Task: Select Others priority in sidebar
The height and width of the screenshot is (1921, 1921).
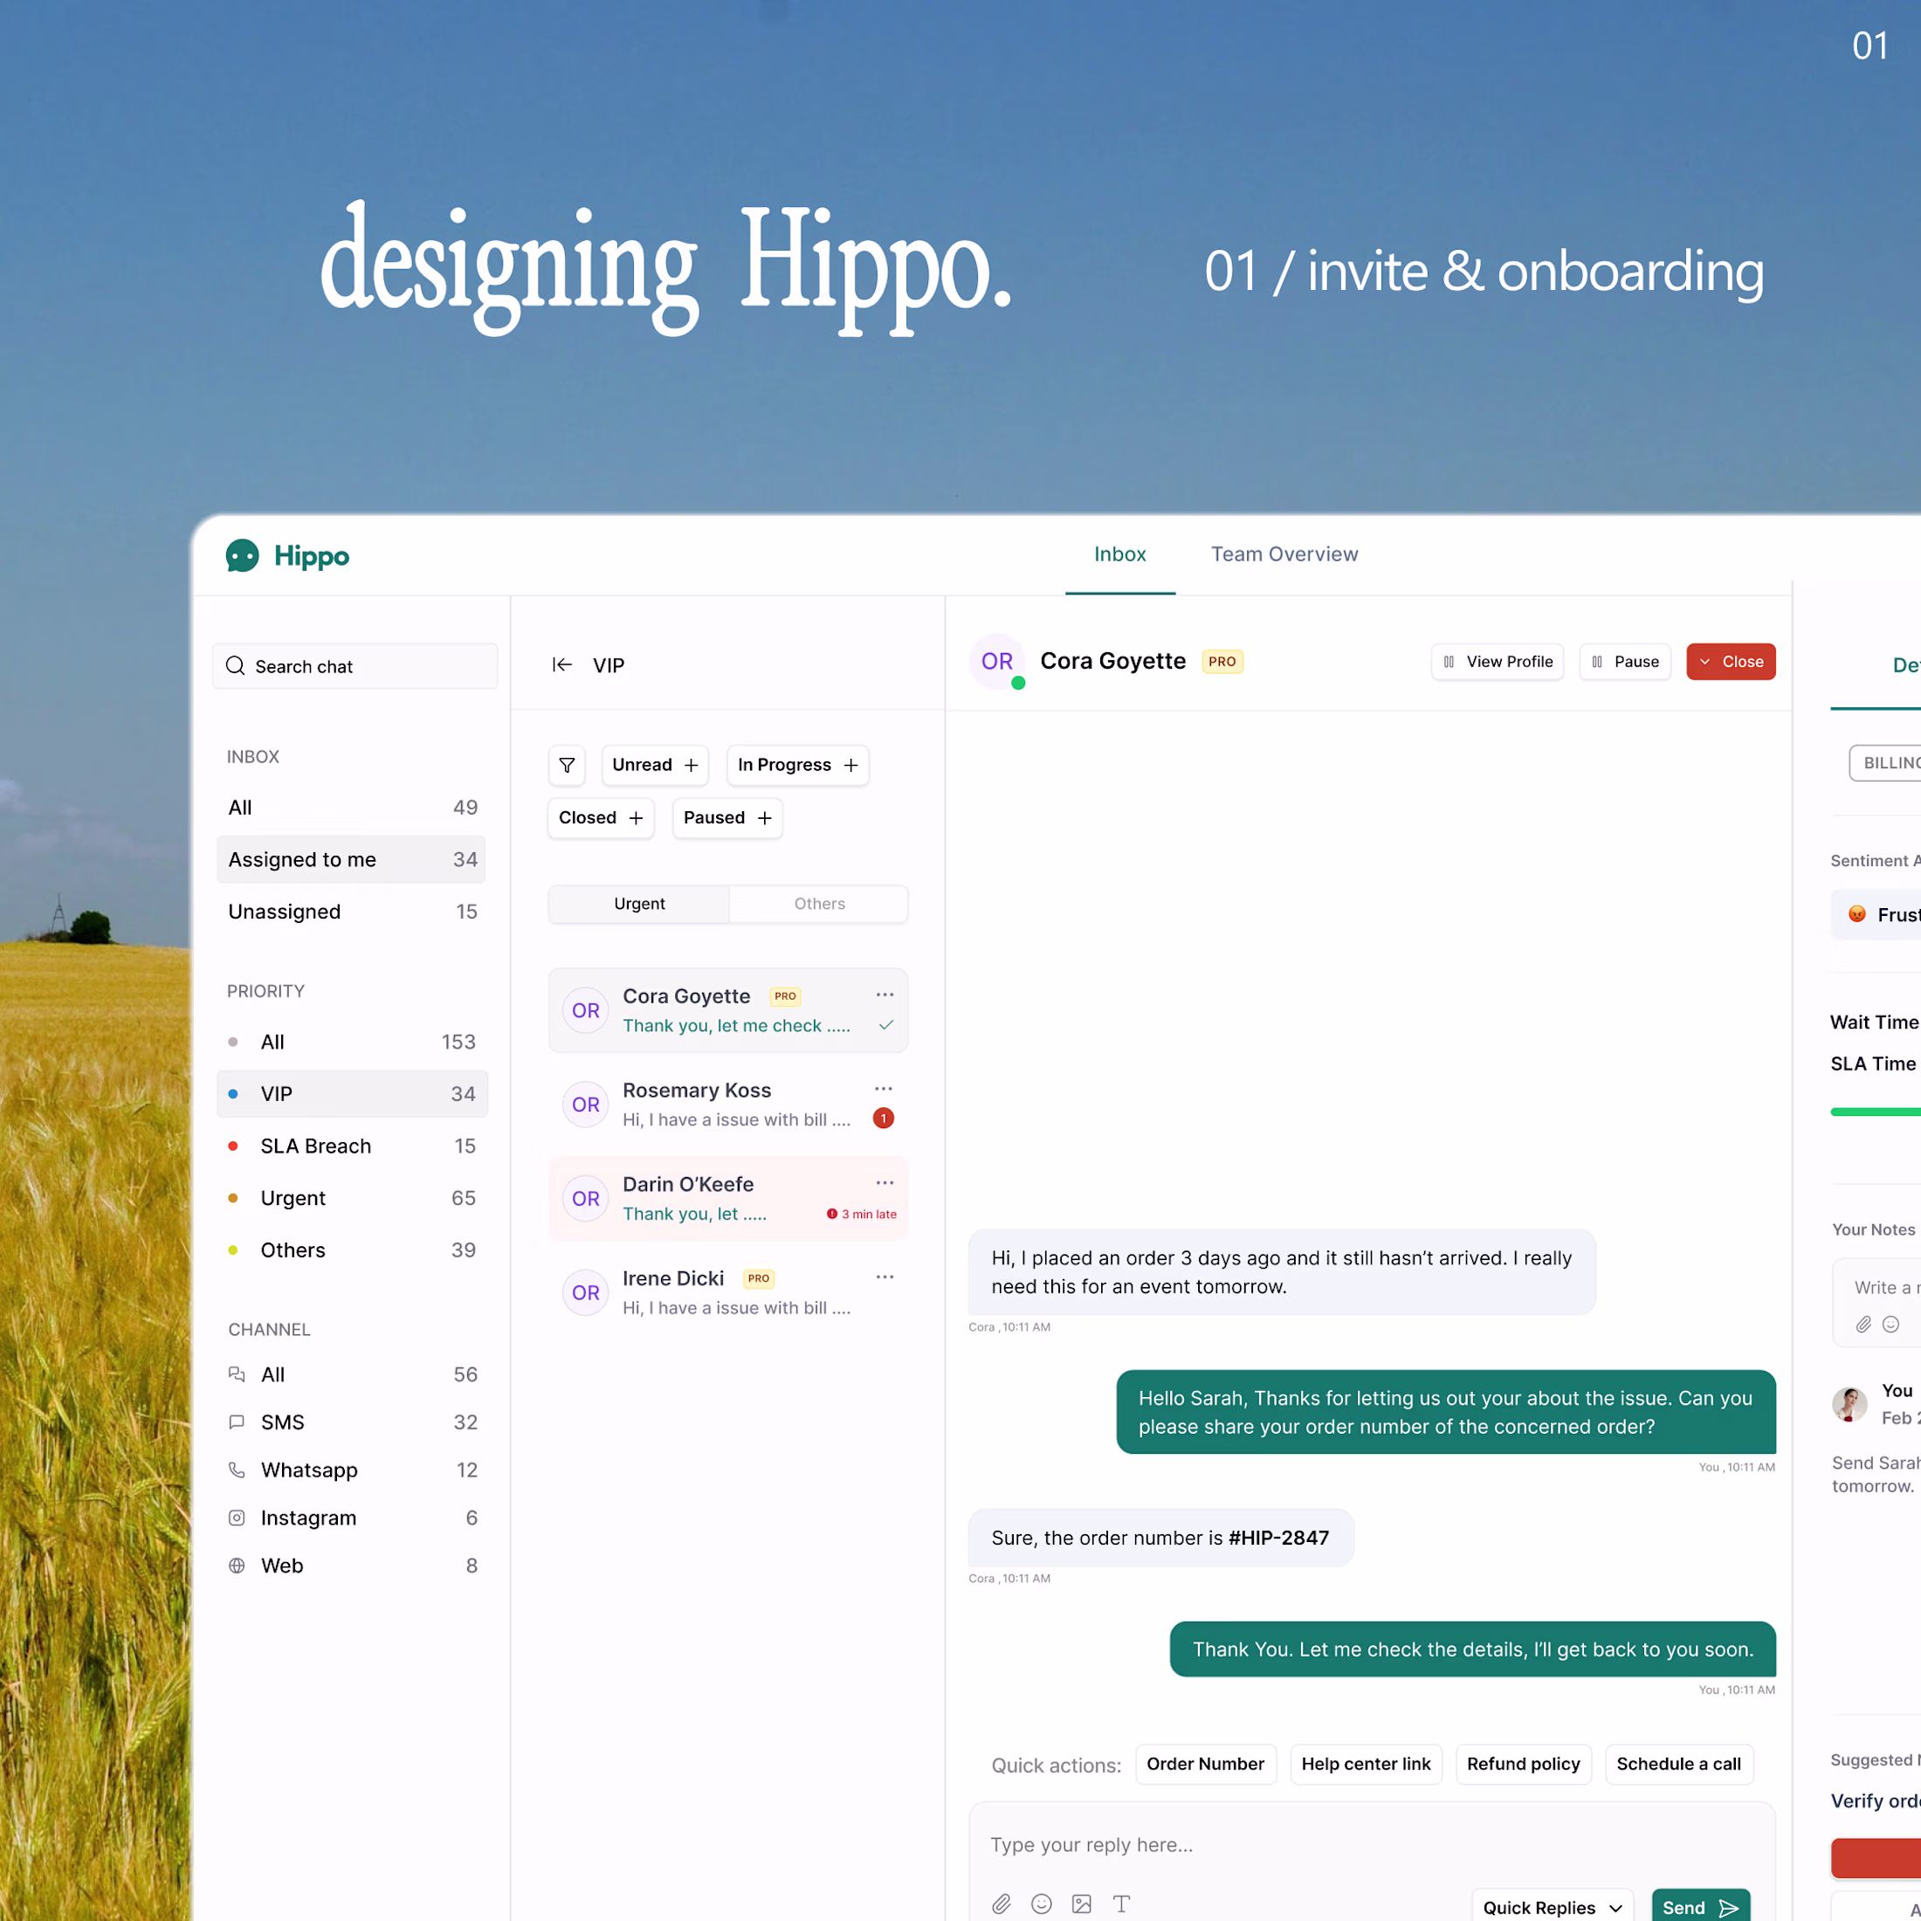Action: 352,1250
